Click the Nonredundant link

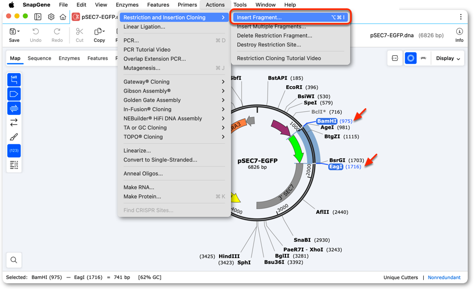tap(444, 277)
